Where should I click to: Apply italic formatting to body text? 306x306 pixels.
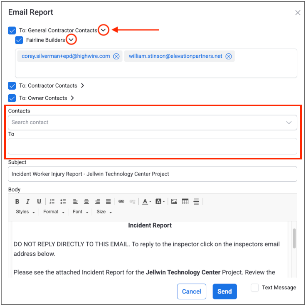(x=28, y=202)
